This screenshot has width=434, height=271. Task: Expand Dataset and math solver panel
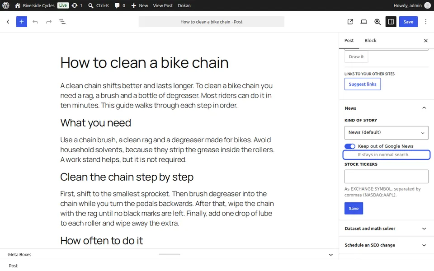pyautogui.click(x=387, y=229)
